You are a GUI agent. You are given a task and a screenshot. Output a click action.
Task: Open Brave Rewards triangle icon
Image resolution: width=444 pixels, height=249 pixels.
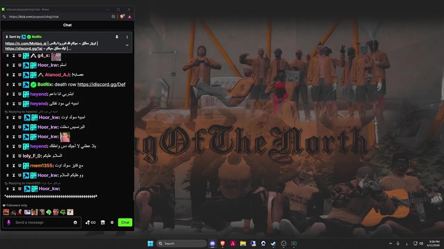(129, 17)
